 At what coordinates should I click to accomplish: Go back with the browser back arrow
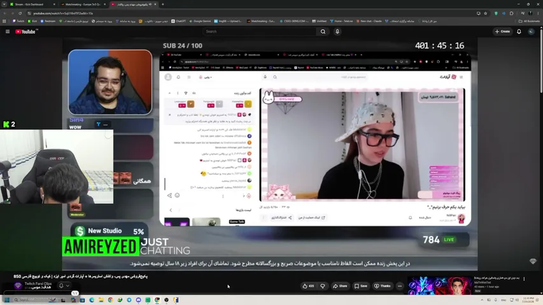(5, 13)
